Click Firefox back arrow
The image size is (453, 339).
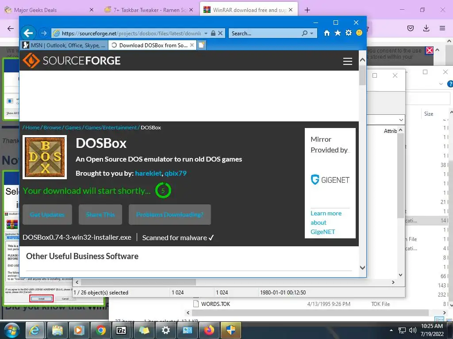[11, 28]
